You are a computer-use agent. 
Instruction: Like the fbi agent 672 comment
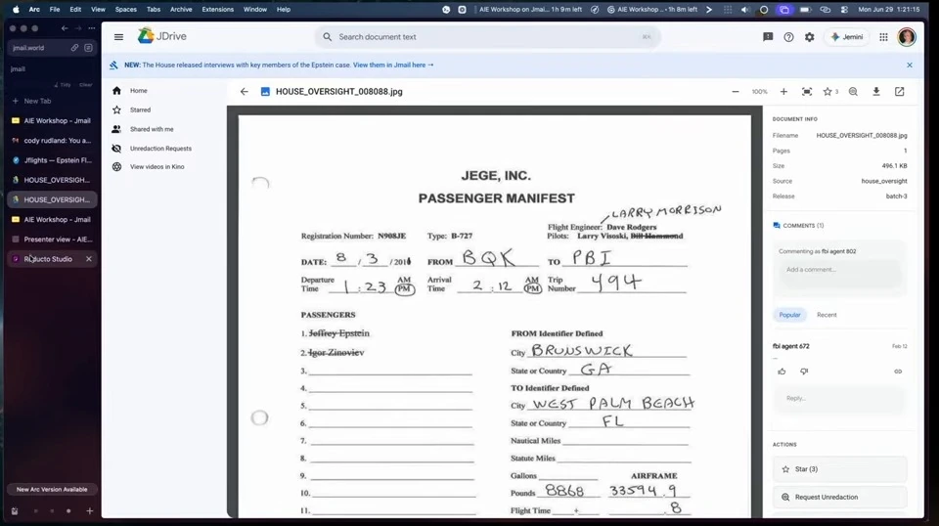782,372
